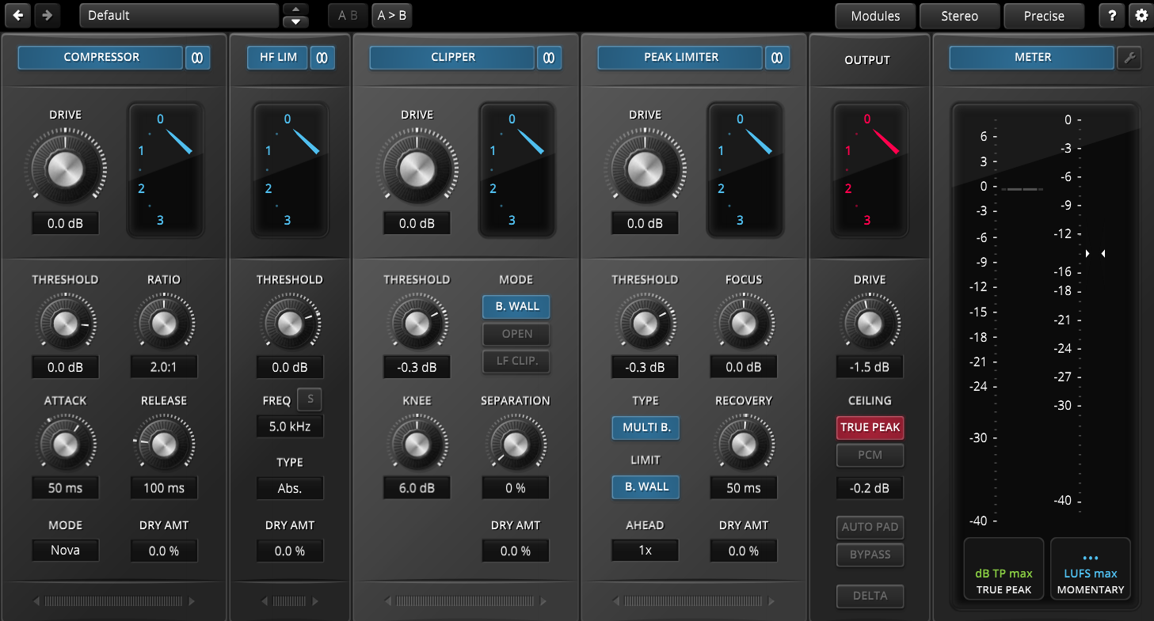Open help using the question mark icon

(1111, 15)
